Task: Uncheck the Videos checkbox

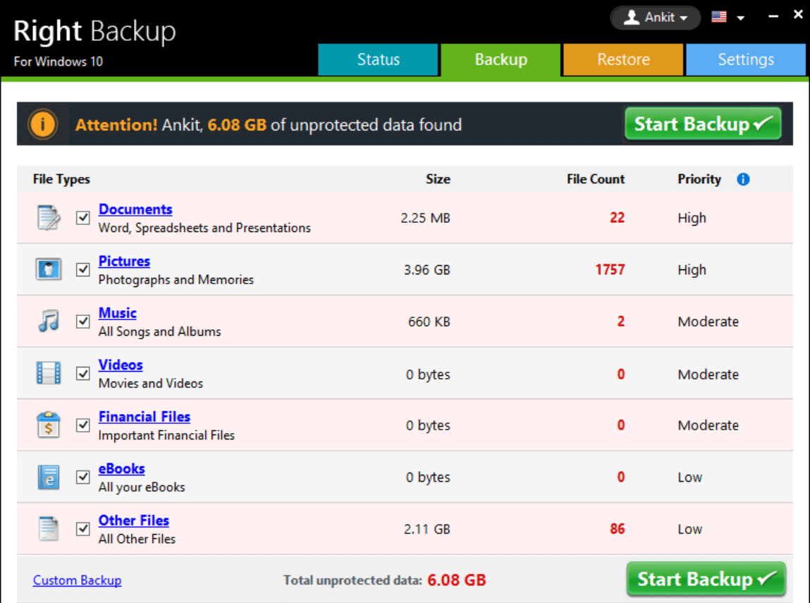Action: [83, 373]
